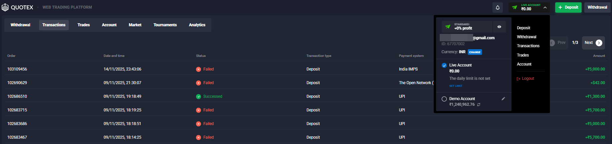The width and height of the screenshot is (612, 144).
Task: Click SET LIMIT link
Action: coord(456,86)
